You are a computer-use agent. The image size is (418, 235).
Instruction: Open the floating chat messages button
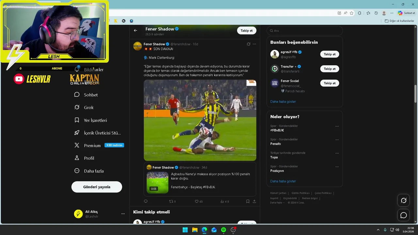tap(404, 215)
